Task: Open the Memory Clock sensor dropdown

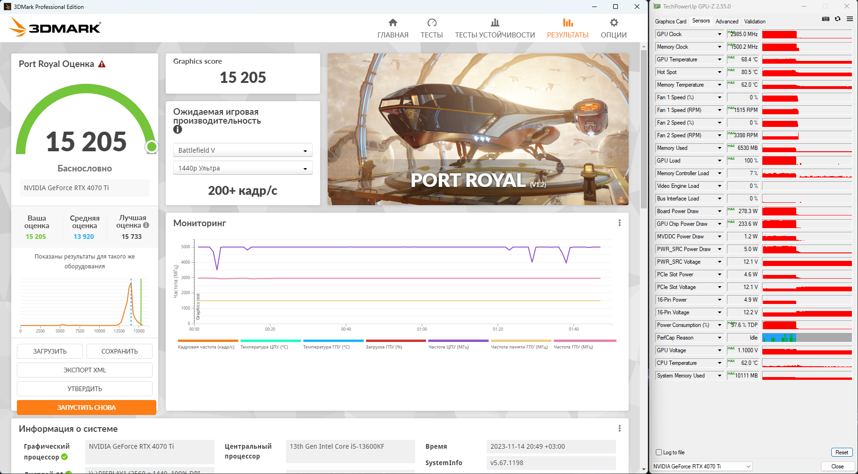Action: tap(719, 47)
